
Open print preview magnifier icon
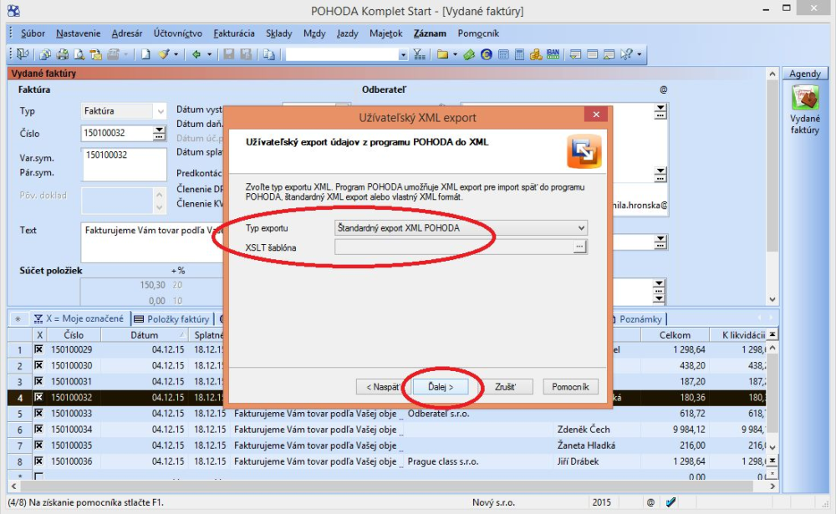(x=79, y=53)
